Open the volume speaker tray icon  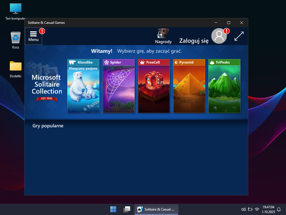[243, 209]
